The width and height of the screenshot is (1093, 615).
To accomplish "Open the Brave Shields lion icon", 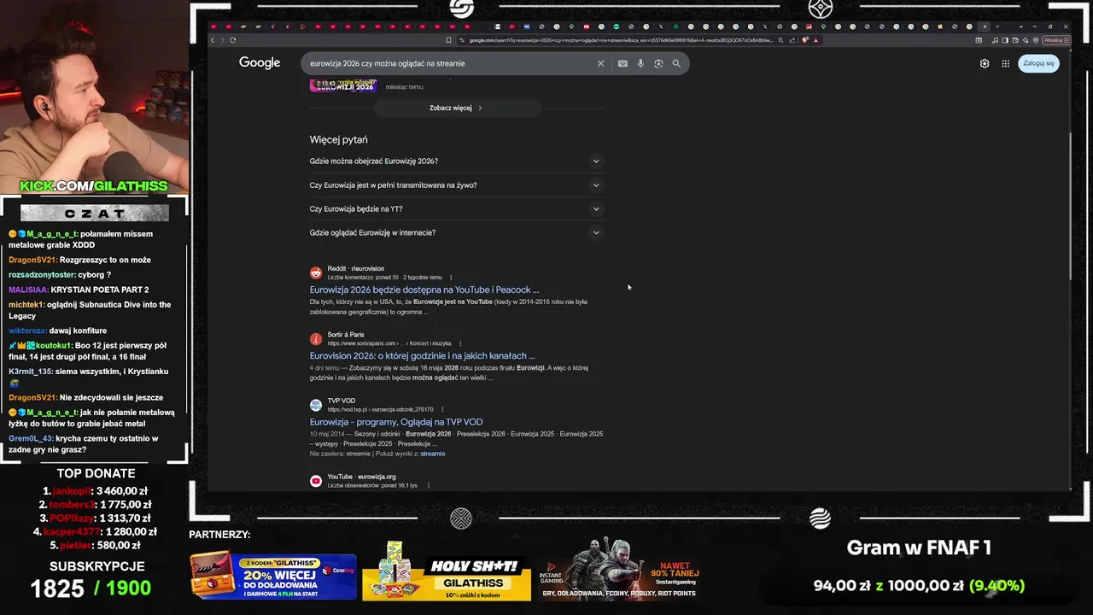I will tap(805, 40).
